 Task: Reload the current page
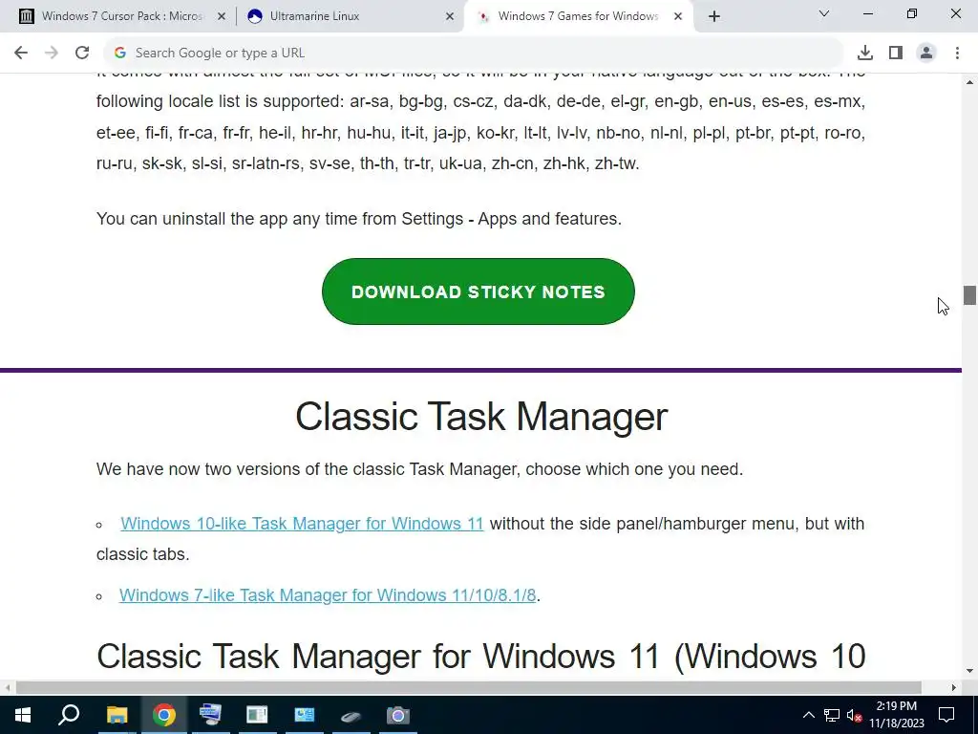click(x=82, y=54)
